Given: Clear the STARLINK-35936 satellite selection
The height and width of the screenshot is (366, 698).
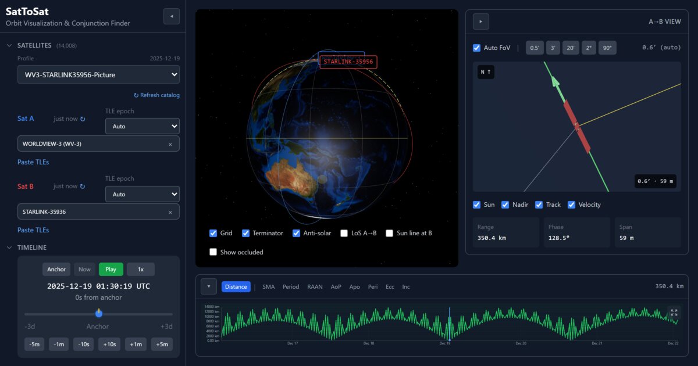Looking at the screenshot, I should (170, 211).
